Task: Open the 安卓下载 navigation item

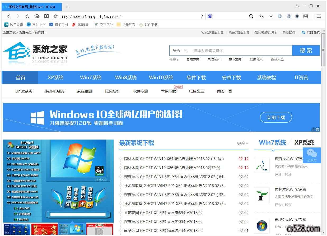Action: coord(231,78)
